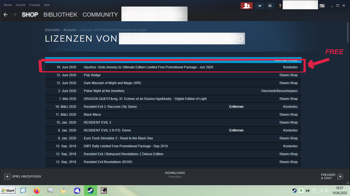Launch Firefox from the taskbar

click(37, 191)
